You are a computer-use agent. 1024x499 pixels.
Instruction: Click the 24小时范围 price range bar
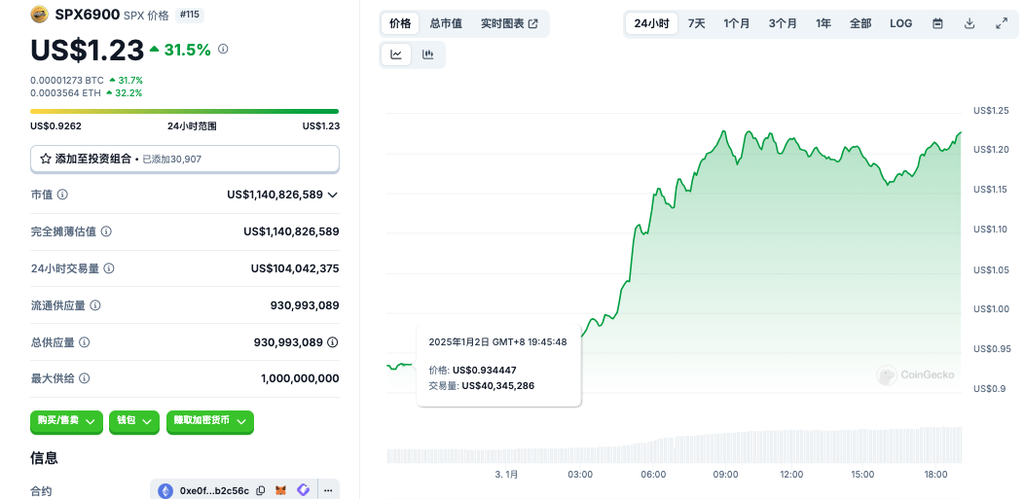click(x=185, y=112)
